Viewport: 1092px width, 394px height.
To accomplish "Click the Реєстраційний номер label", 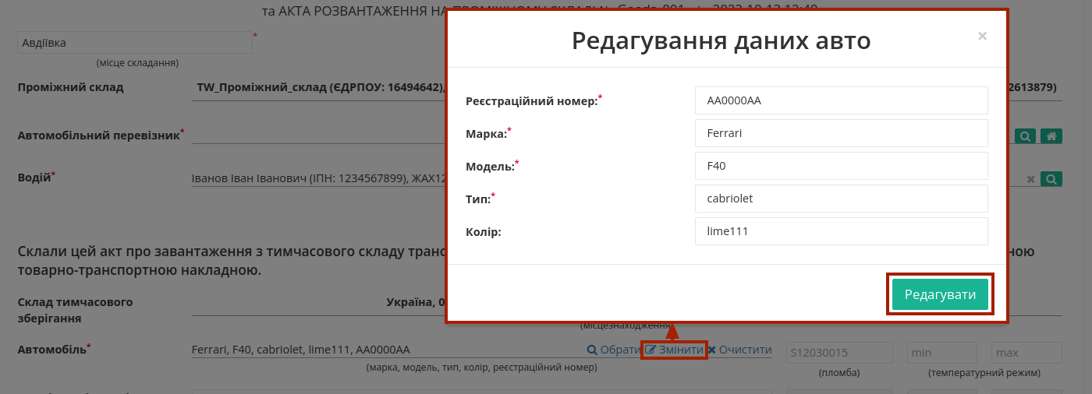I will pyautogui.click(x=532, y=101).
